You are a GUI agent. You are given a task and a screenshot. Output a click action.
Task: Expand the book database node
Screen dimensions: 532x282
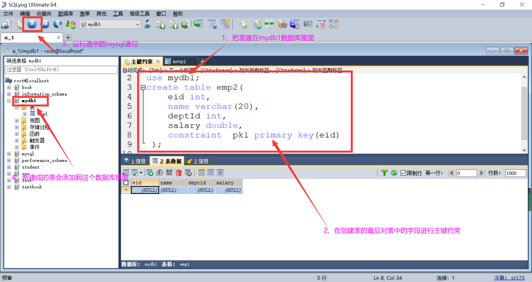(x=9, y=87)
